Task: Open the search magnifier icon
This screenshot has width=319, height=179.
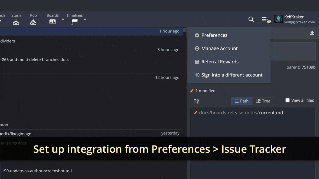Action: [x=251, y=19]
